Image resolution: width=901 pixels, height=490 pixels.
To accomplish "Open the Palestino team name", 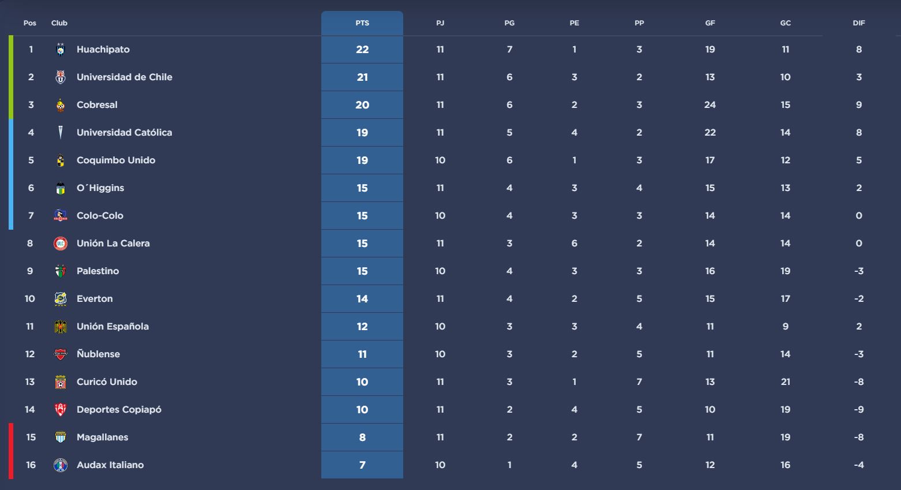I will [98, 271].
